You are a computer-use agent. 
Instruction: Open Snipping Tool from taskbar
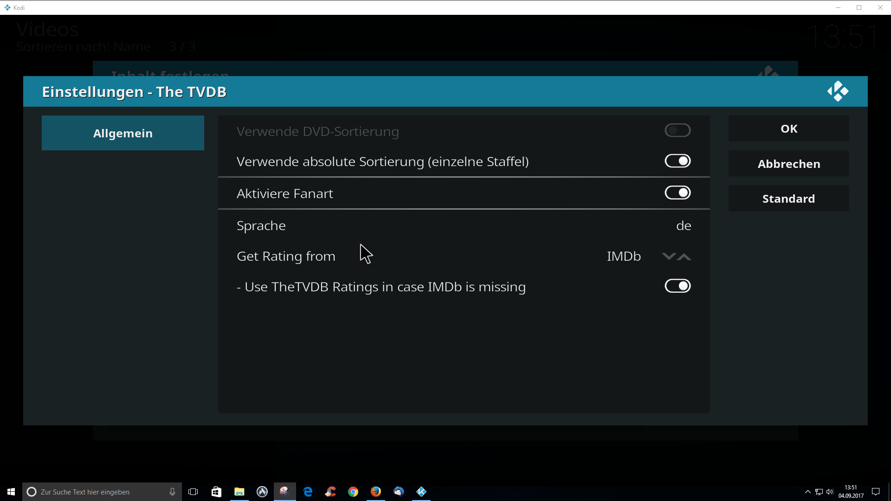[x=284, y=492]
